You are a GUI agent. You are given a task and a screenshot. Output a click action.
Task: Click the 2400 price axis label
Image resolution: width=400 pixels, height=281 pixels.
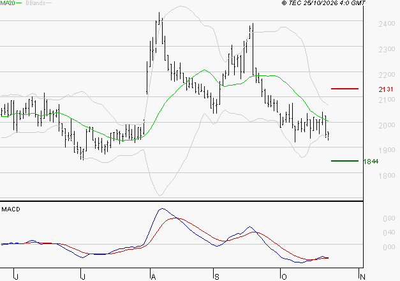pos(387,24)
